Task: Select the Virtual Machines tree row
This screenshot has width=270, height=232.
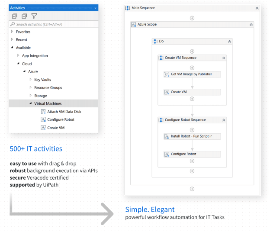Action: pos(53,103)
